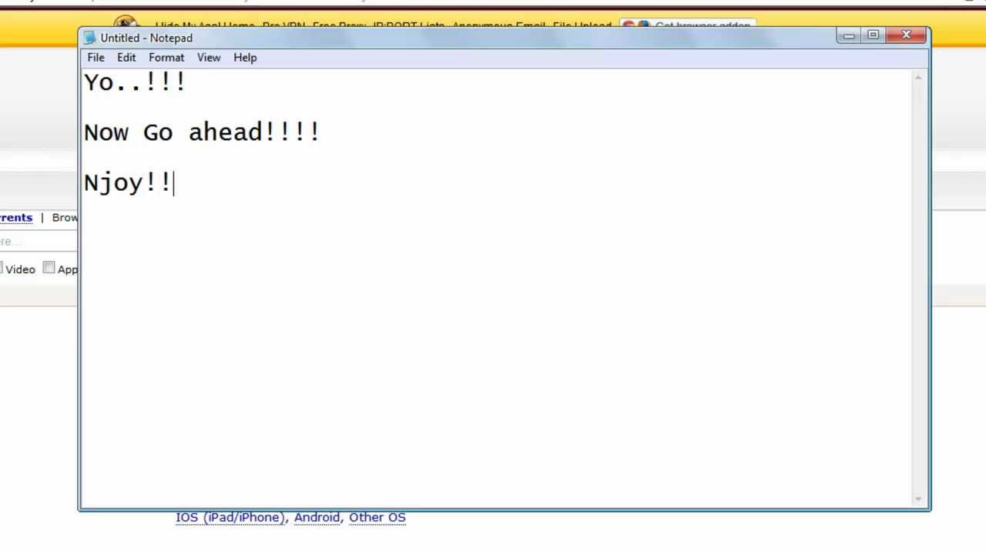Open the "Android" link in the browser

[317, 517]
